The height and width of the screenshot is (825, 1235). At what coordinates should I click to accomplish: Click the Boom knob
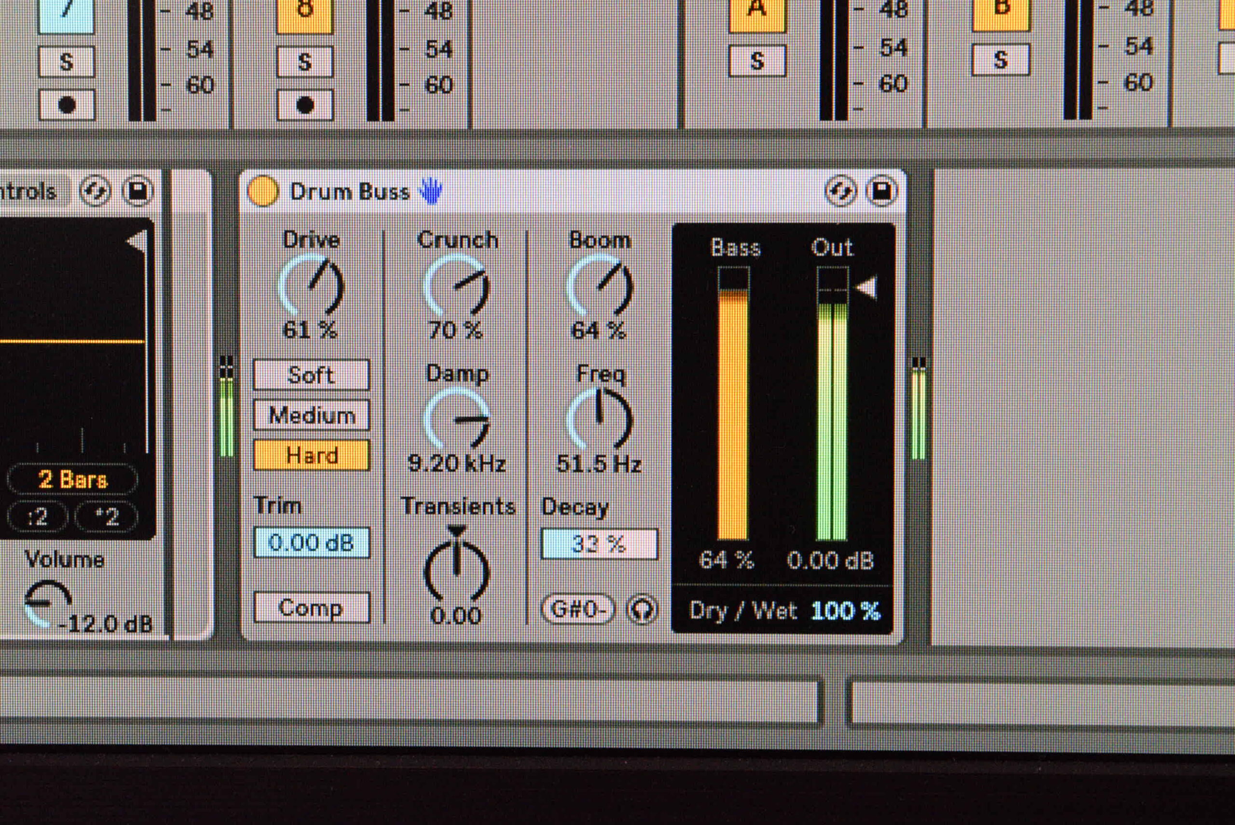(599, 285)
